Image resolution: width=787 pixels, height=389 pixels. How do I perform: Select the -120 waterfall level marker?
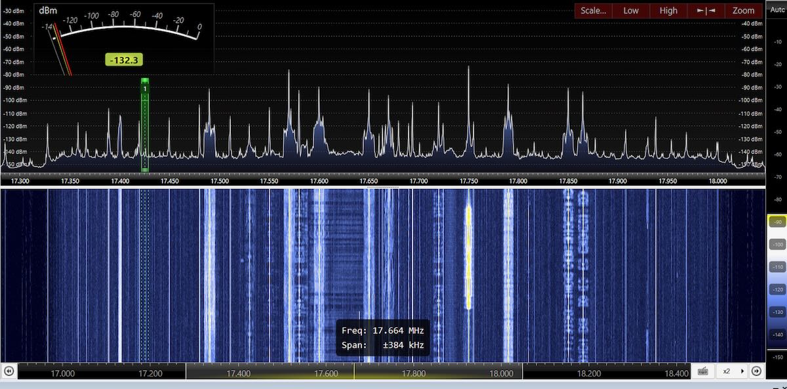777,289
